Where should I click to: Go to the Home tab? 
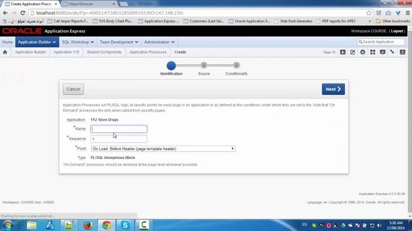[7, 42]
